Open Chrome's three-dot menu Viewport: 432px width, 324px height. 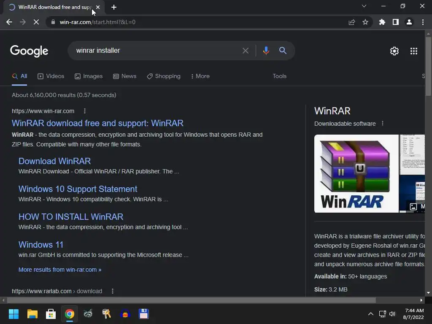423,22
